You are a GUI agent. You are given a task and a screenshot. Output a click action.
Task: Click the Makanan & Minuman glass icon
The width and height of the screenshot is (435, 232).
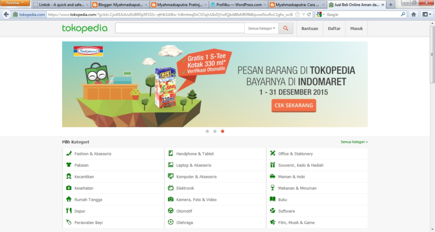pos(273,188)
